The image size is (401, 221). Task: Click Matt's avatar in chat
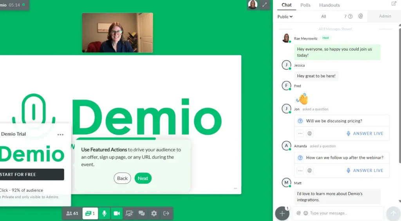(286, 183)
